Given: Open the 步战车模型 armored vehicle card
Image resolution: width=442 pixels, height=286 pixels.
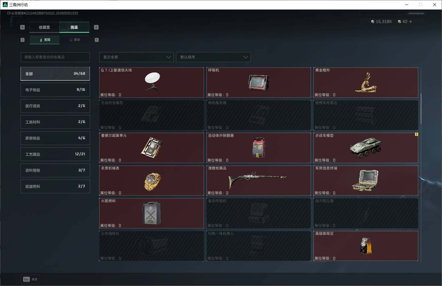Looking at the screenshot, I should [x=366, y=148].
